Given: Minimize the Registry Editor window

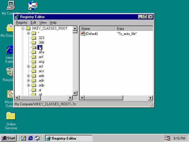Looking at the screenshot, I should 141,17.
